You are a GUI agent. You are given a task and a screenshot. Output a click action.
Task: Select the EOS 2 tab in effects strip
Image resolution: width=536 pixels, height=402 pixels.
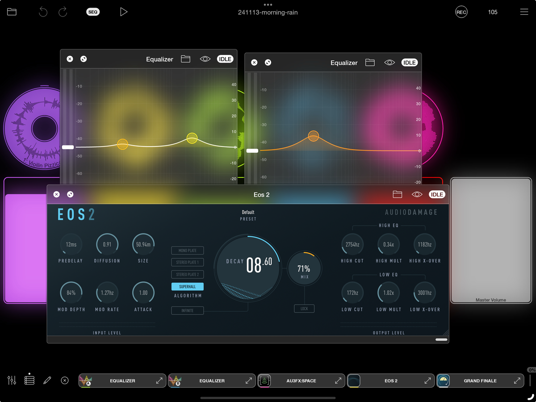click(x=391, y=381)
